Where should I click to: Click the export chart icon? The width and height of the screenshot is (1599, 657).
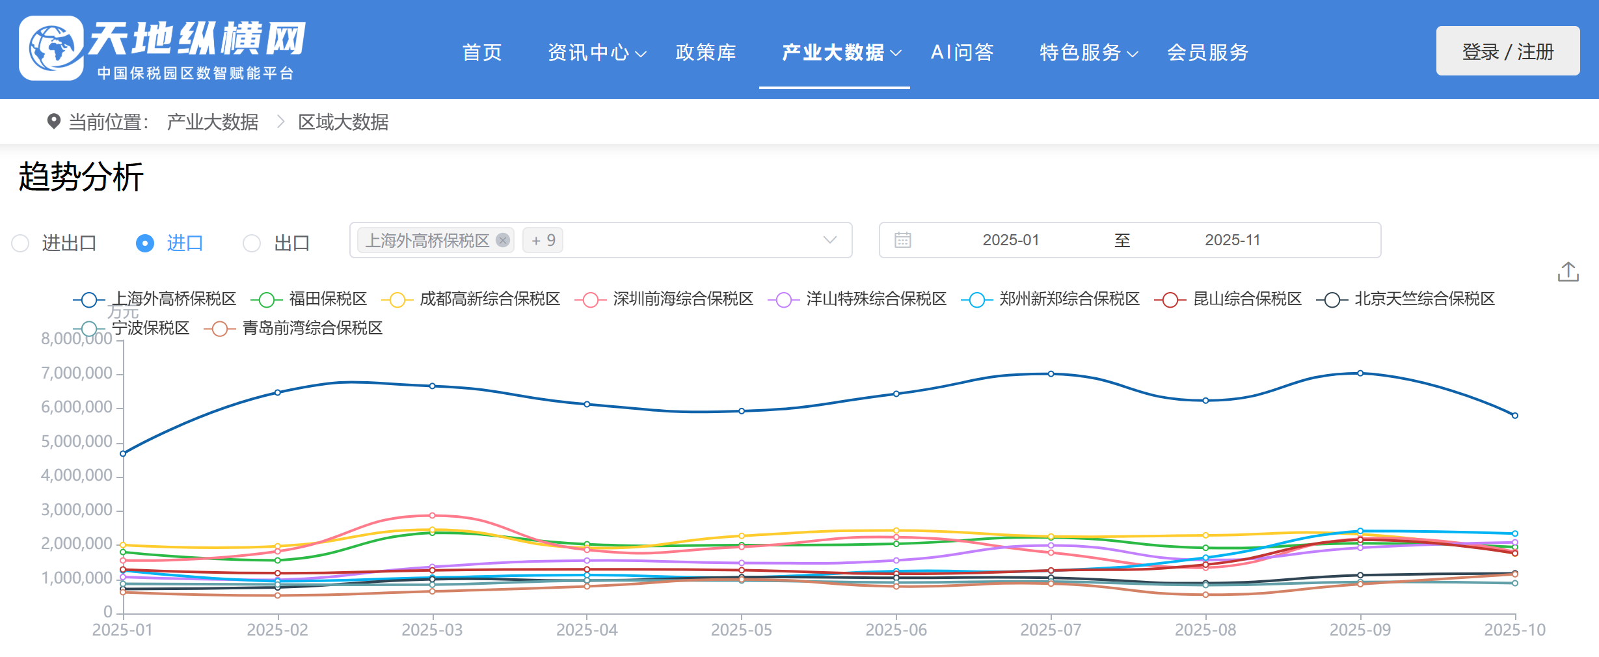tap(1568, 272)
